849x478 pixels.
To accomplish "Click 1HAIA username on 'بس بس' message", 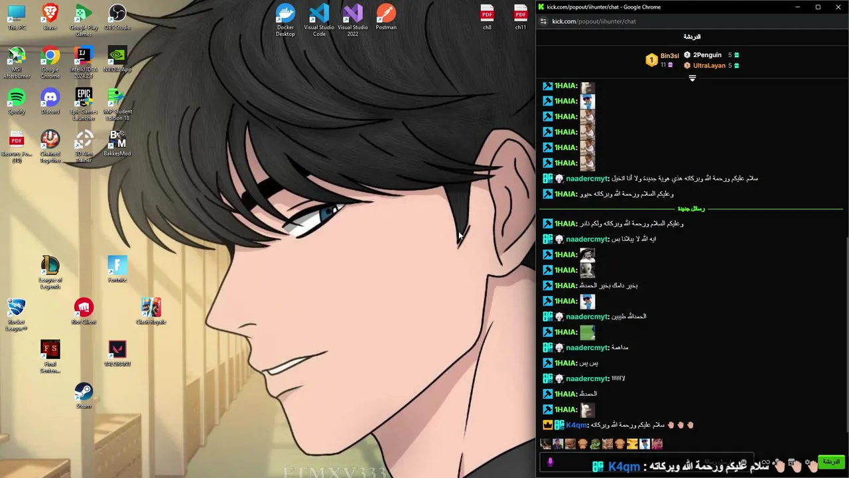I will 564,363.
